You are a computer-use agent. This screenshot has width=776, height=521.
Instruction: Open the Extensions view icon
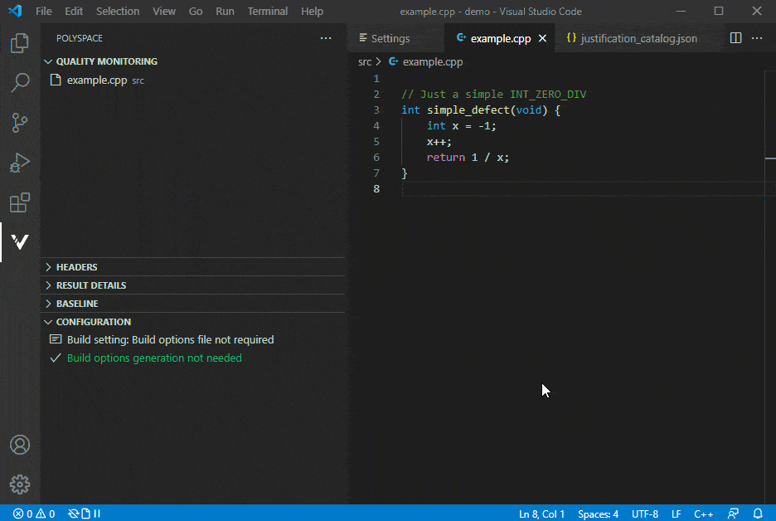click(20, 202)
